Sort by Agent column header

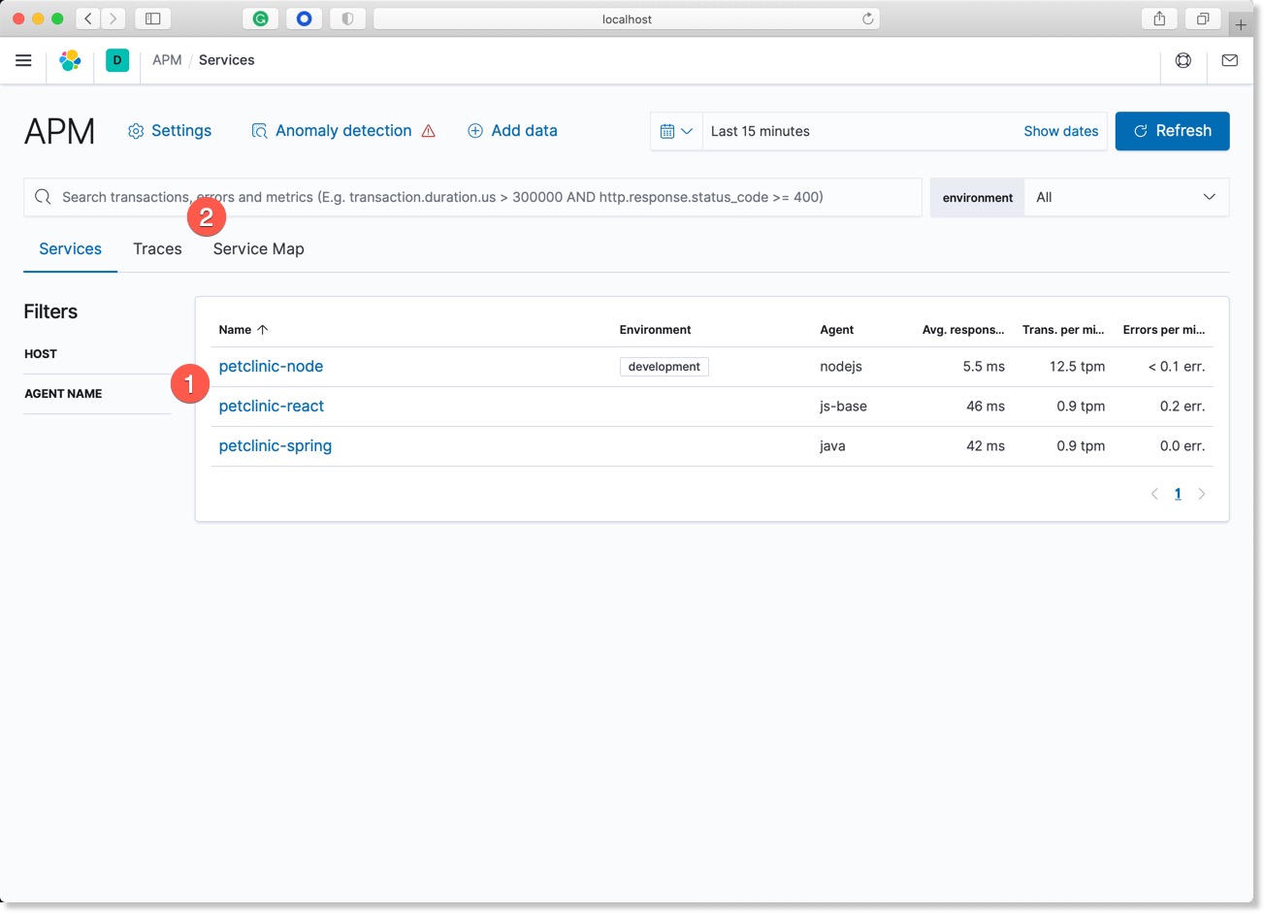837,330
